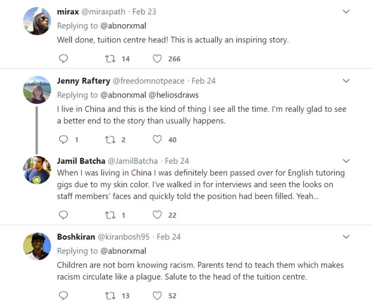
Task: Retweet Jenny Raftery's China tweet
Action: coord(111,140)
